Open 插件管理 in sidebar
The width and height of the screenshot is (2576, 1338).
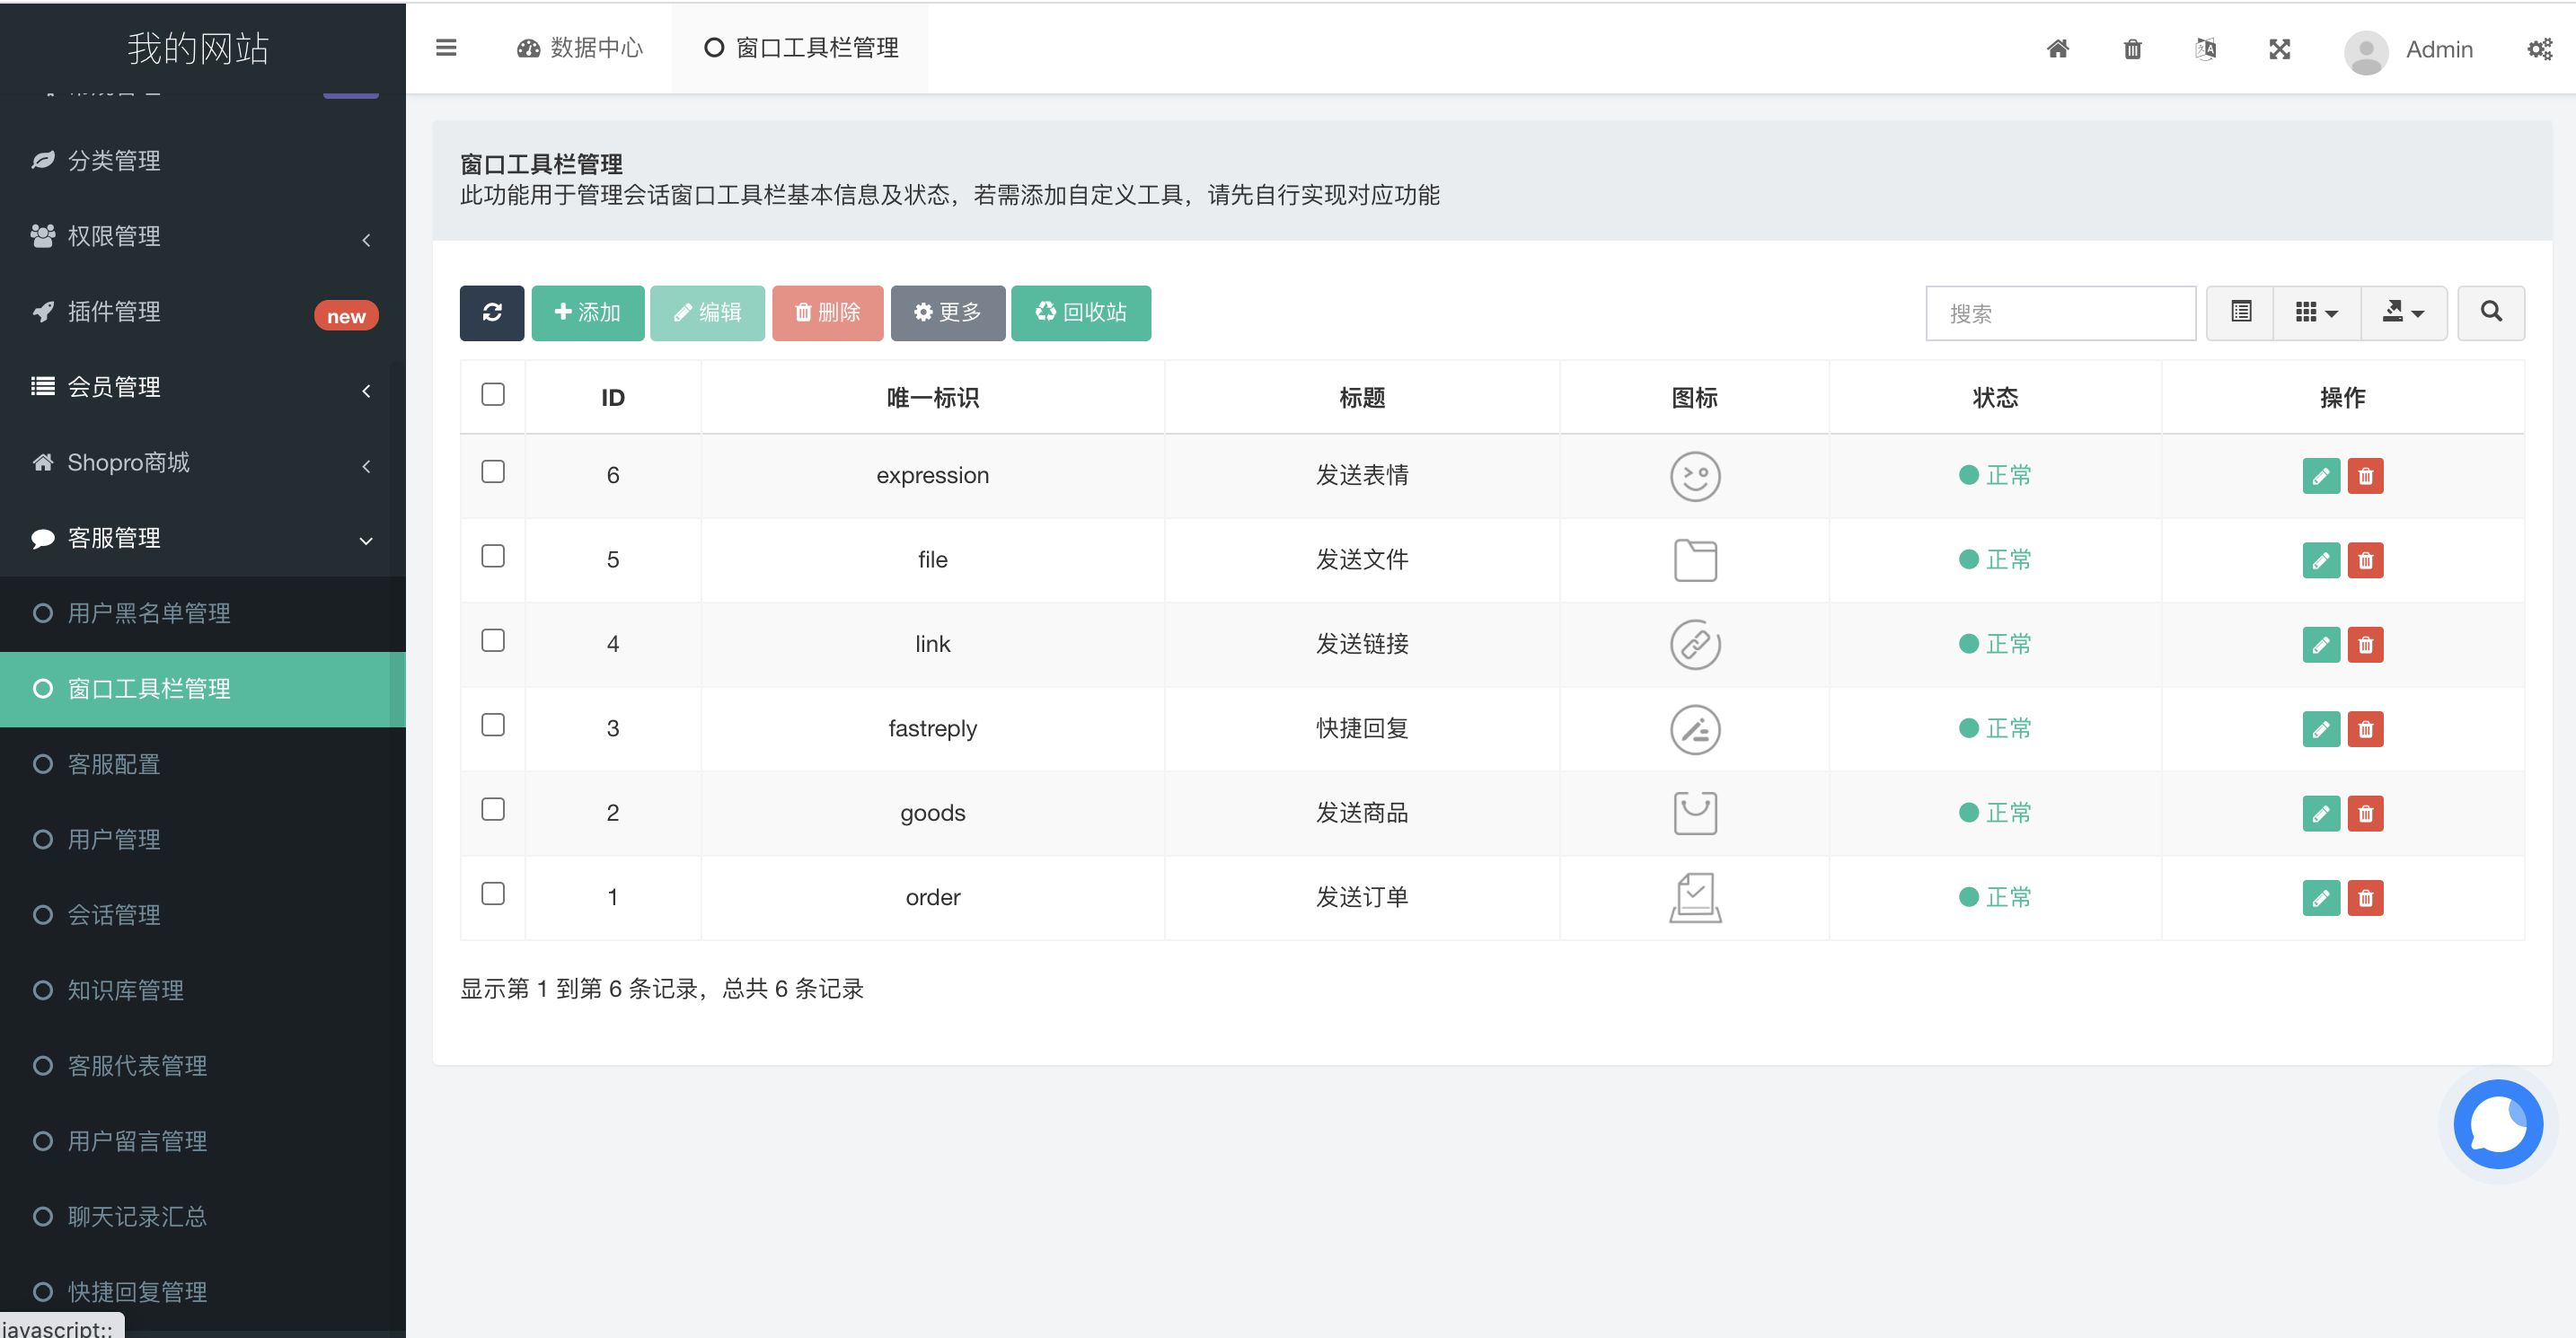203,312
